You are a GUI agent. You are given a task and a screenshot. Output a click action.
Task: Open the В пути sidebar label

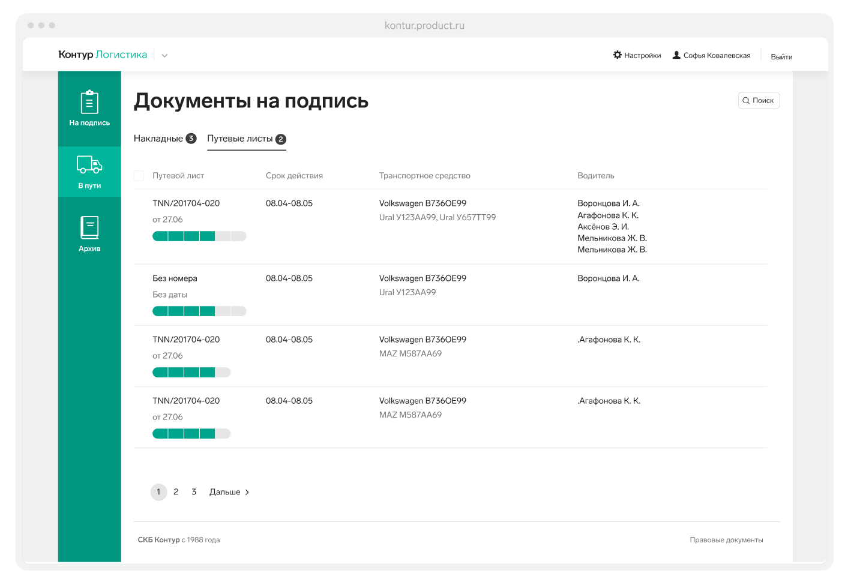coord(89,185)
